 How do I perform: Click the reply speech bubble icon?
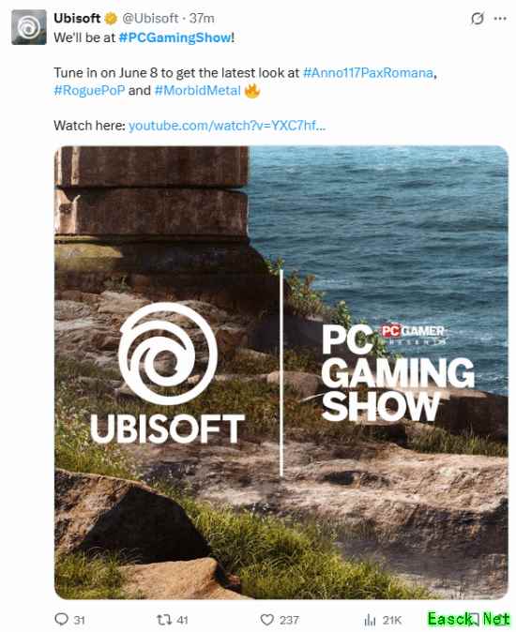[x=61, y=619]
